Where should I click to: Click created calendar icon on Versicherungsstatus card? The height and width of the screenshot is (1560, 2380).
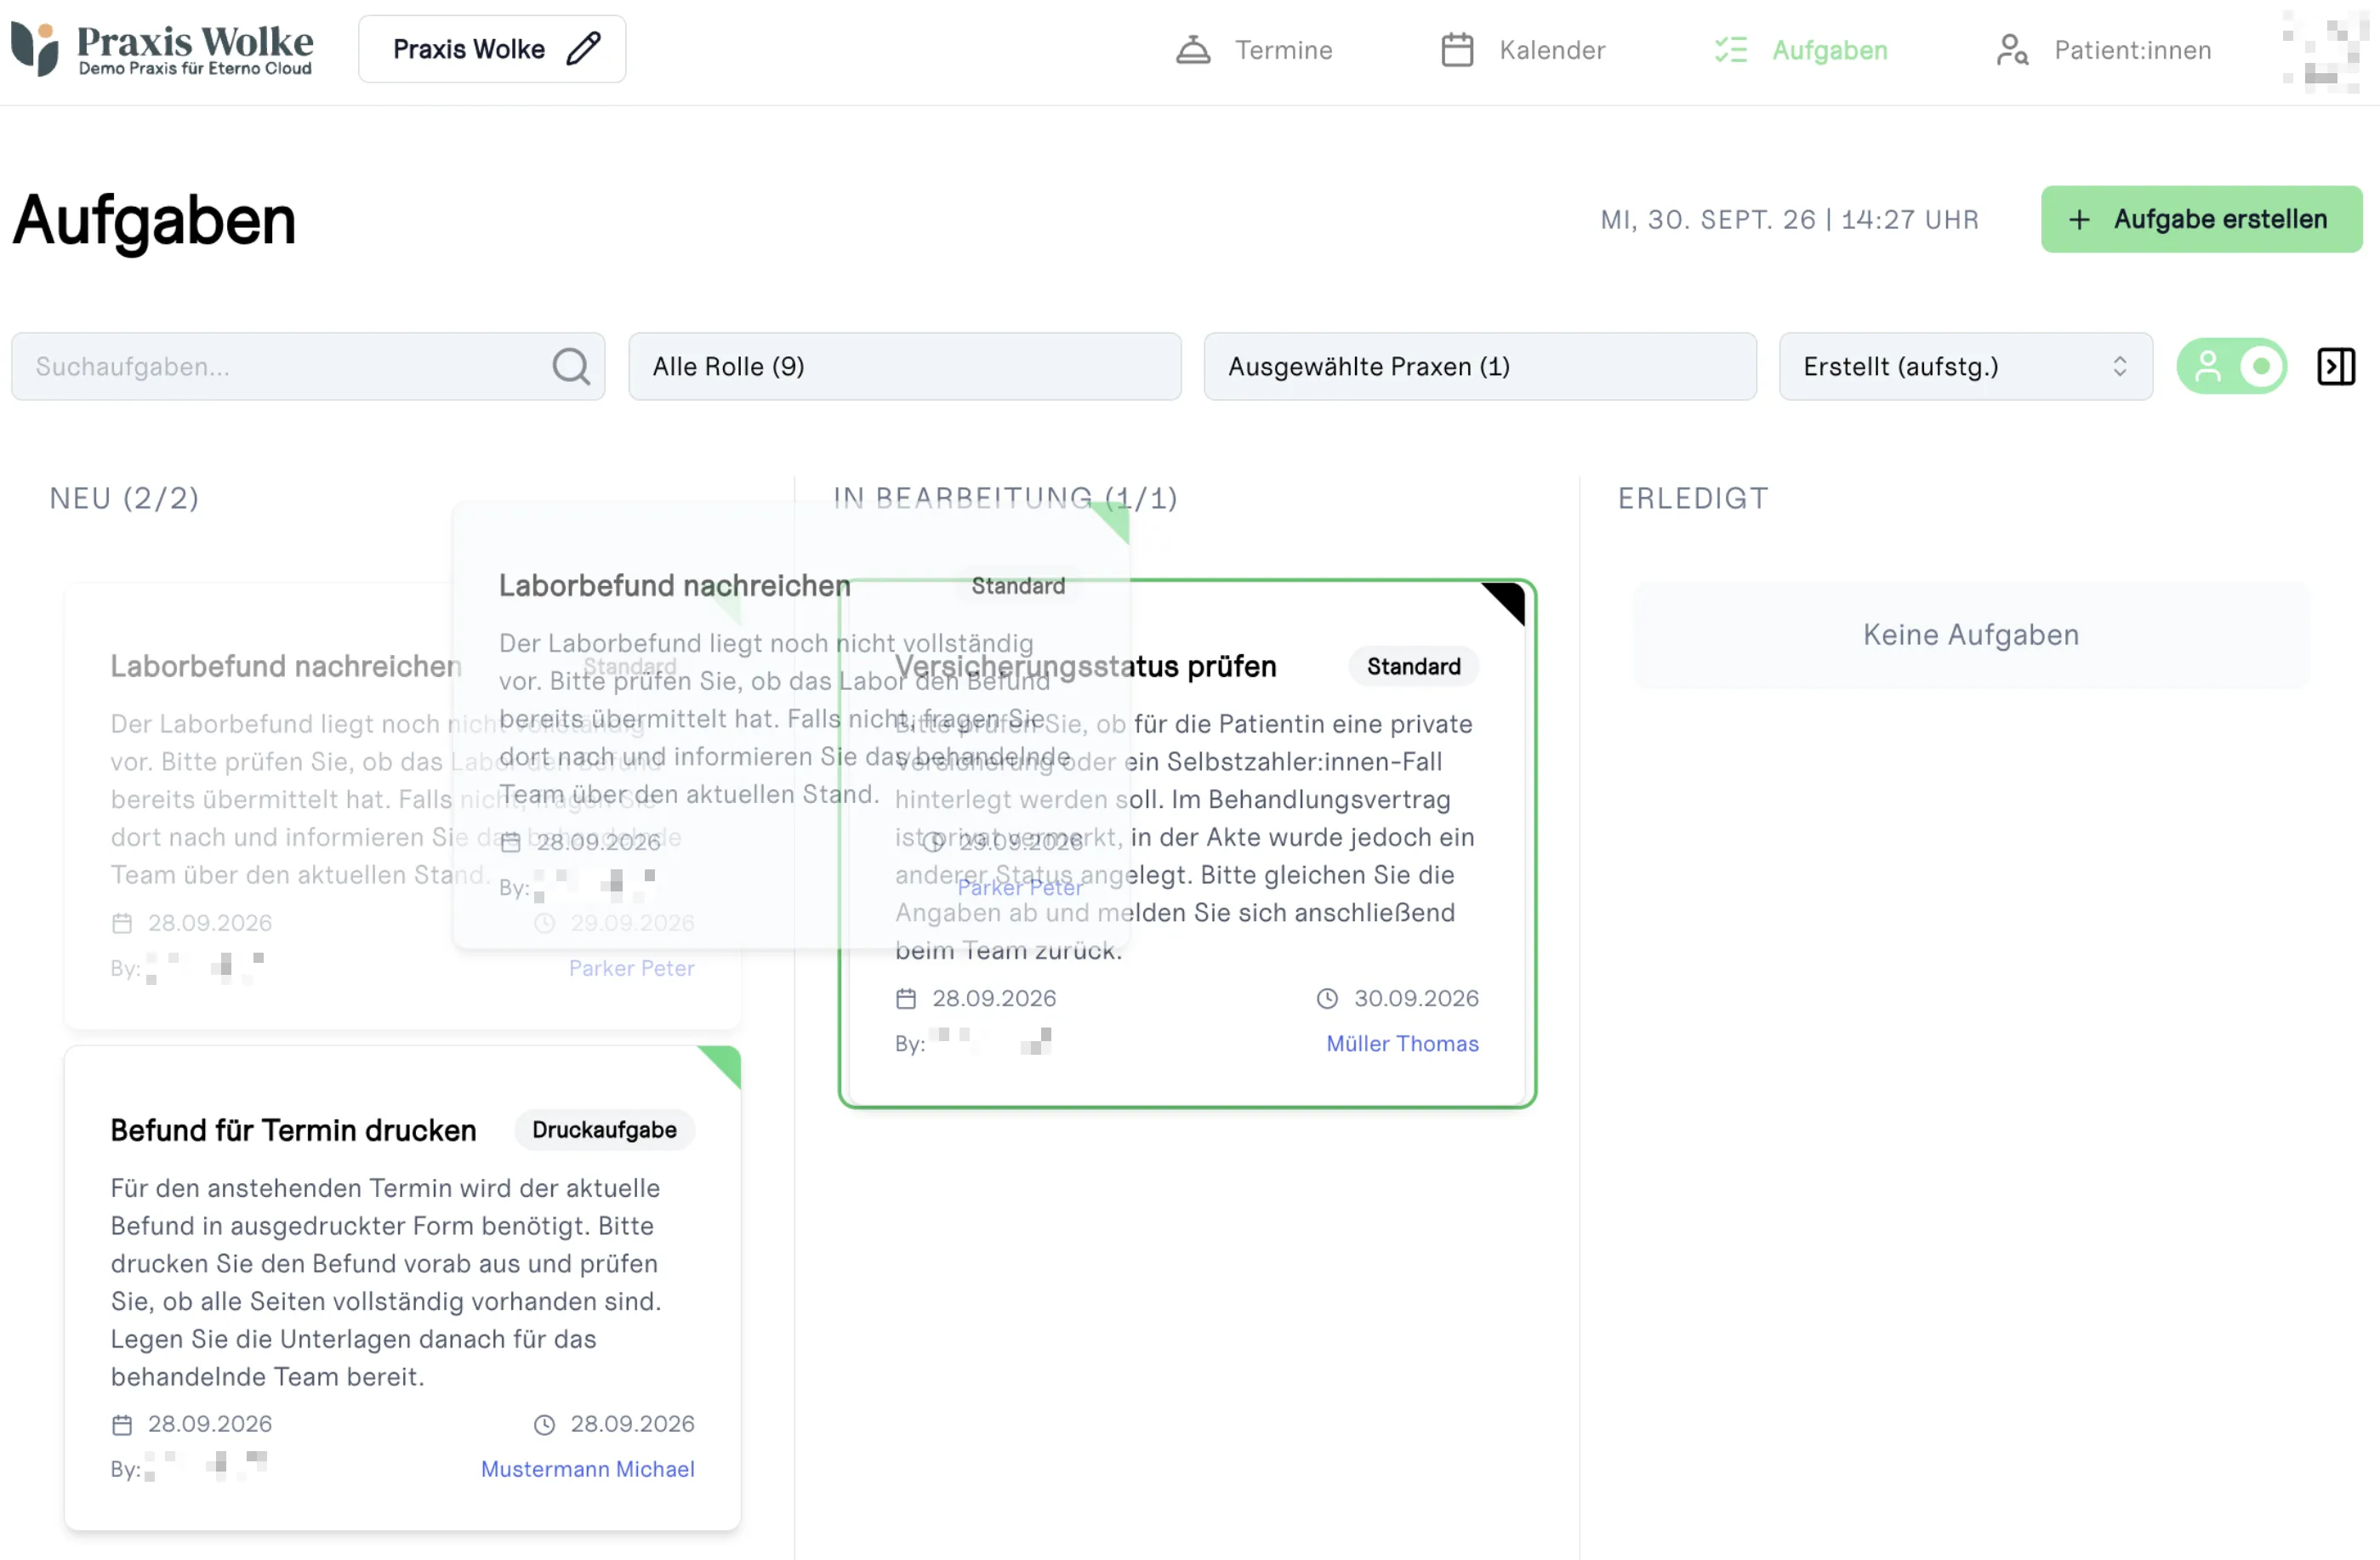[905, 999]
